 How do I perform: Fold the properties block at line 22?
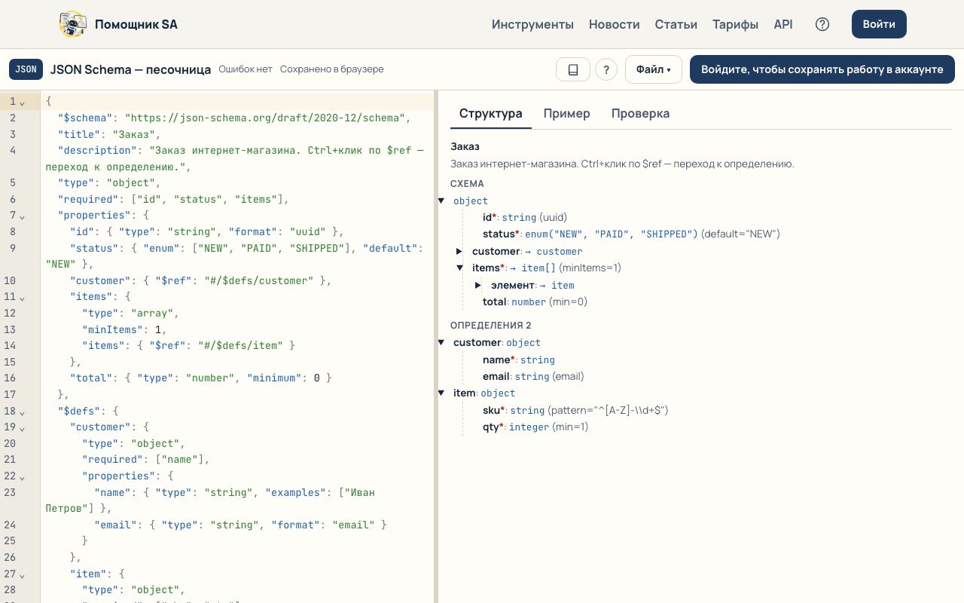tap(23, 477)
